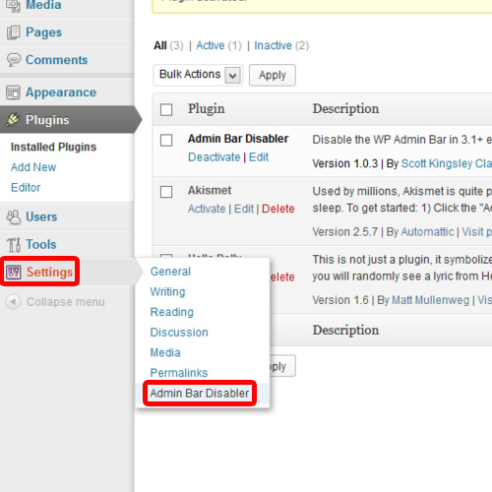Open the Comments menu
The height and width of the screenshot is (492, 492).
tap(57, 60)
